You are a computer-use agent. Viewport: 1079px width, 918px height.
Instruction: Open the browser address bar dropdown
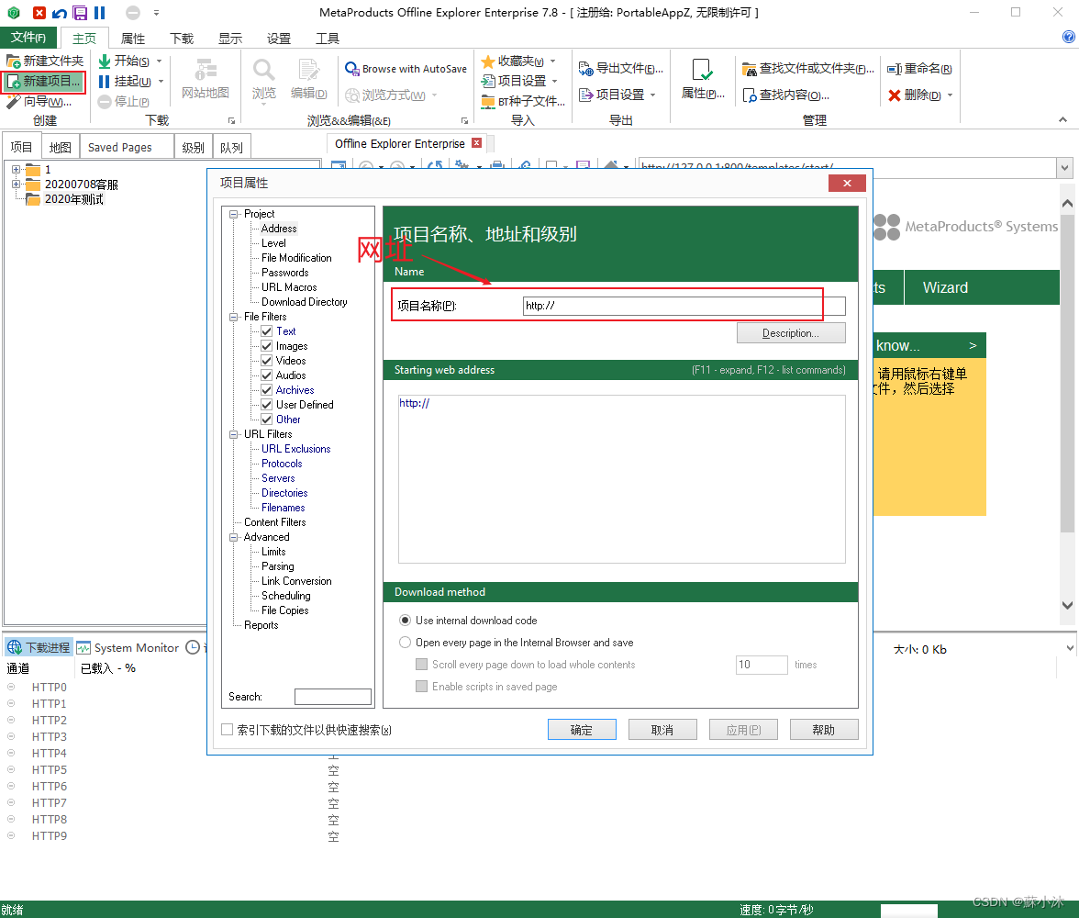(1065, 167)
